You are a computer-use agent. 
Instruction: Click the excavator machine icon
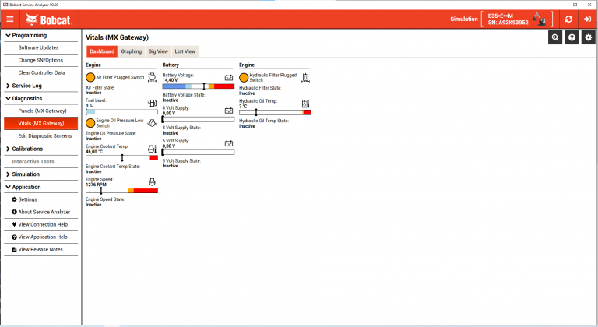click(540, 19)
